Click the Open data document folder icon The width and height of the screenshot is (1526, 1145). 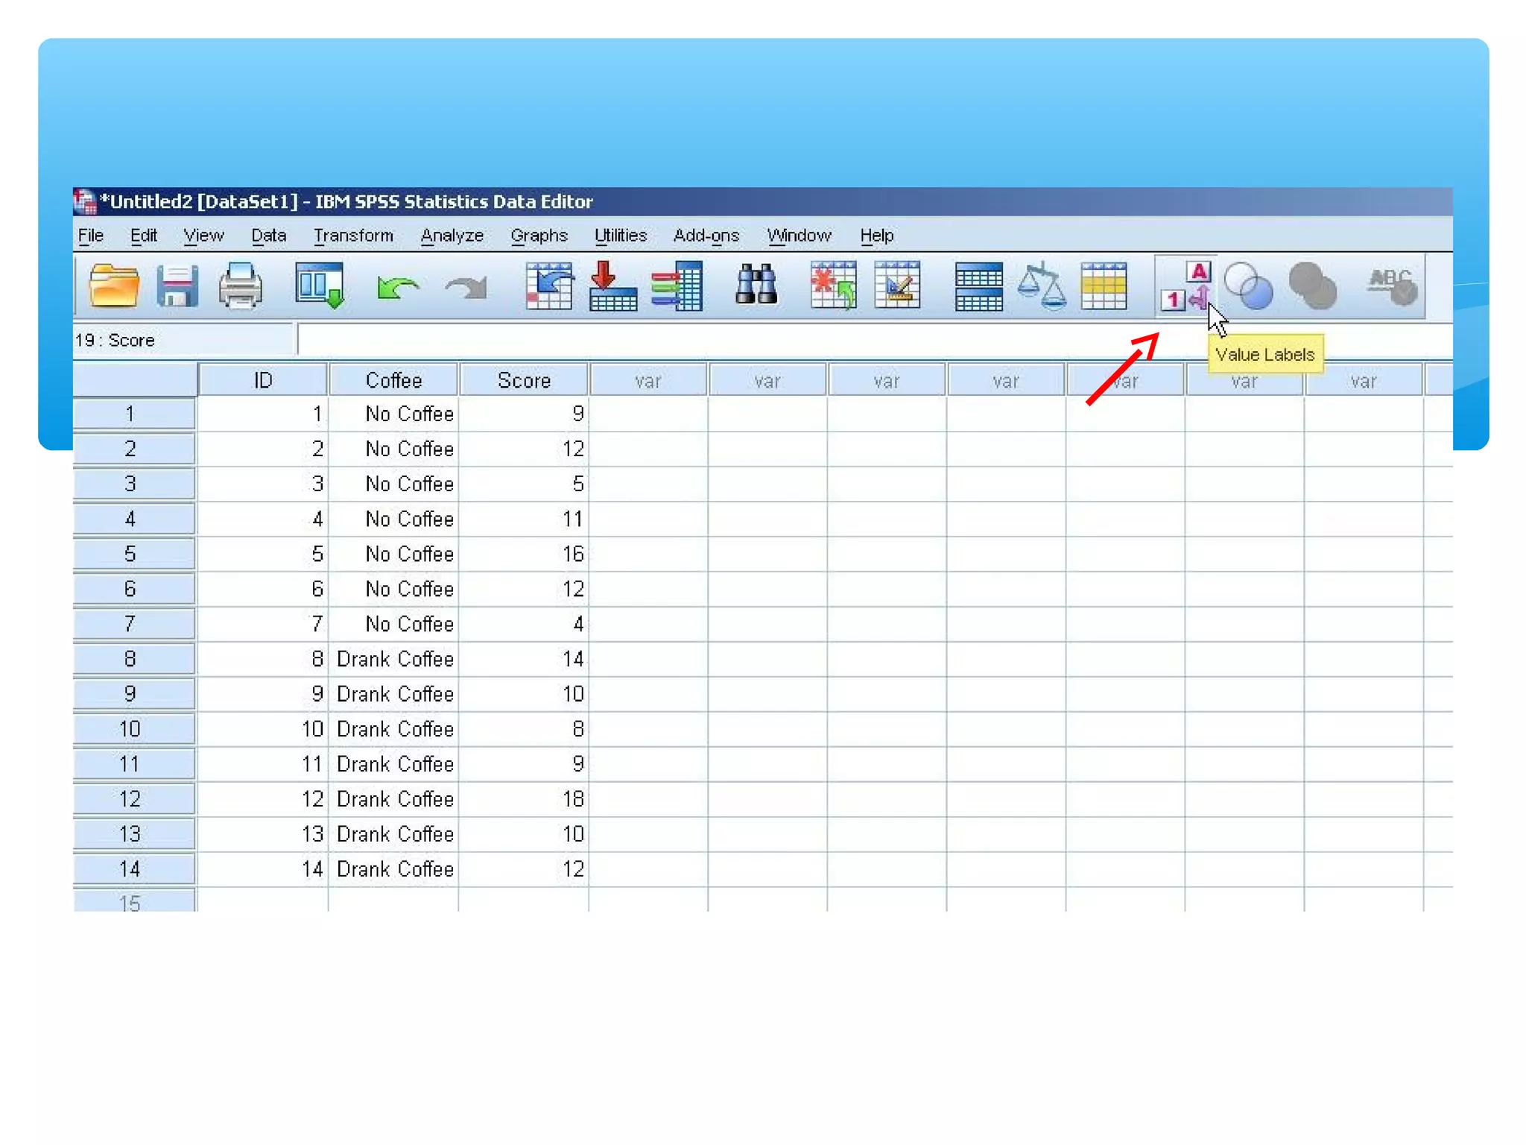113,286
